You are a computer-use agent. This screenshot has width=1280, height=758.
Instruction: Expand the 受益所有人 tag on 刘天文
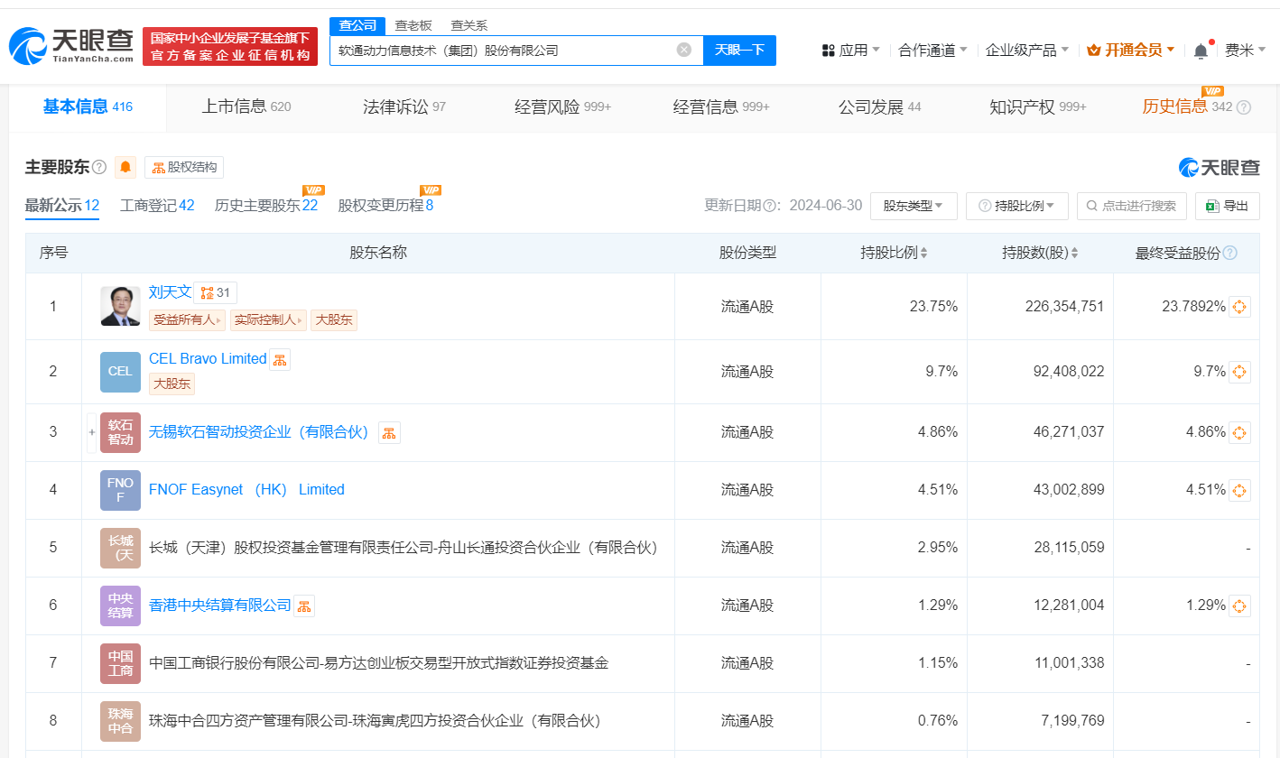[x=188, y=319]
